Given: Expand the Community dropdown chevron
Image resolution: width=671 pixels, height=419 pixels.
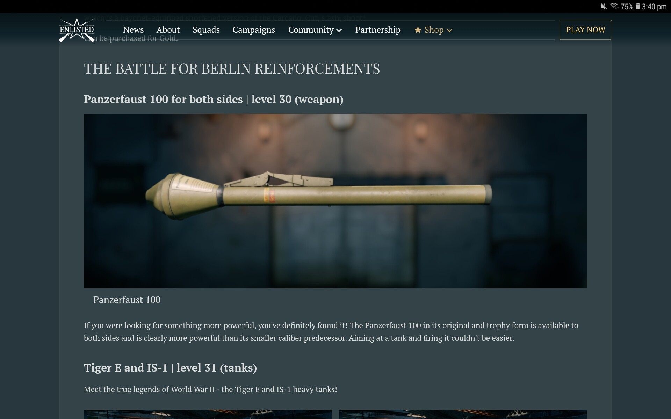Looking at the screenshot, I should pos(339,30).
